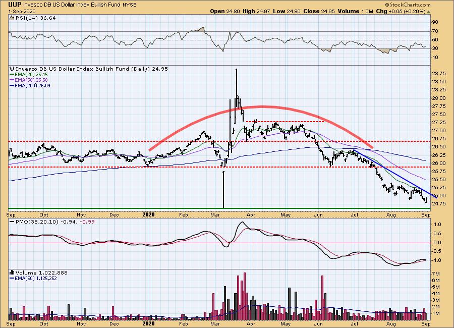Select the black PMO legend line swatch
This screenshot has width=454, height=328.
tap(12, 222)
